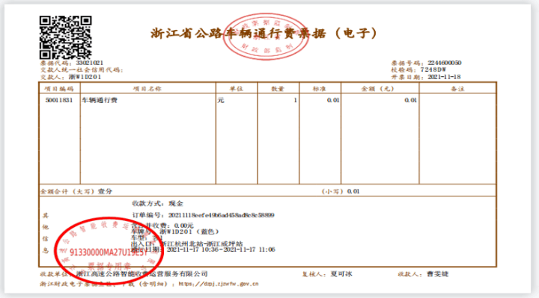The height and width of the screenshot is (298, 539).
Task: Click the QR code at top left
Action: click(65, 37)
